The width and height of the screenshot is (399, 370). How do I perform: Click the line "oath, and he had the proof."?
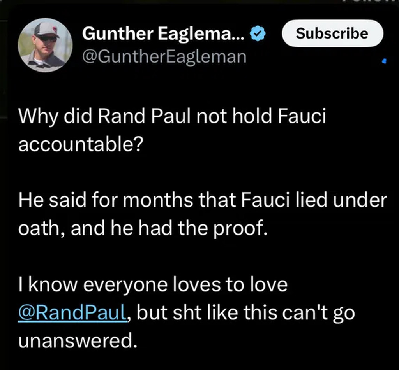[143, 228]
